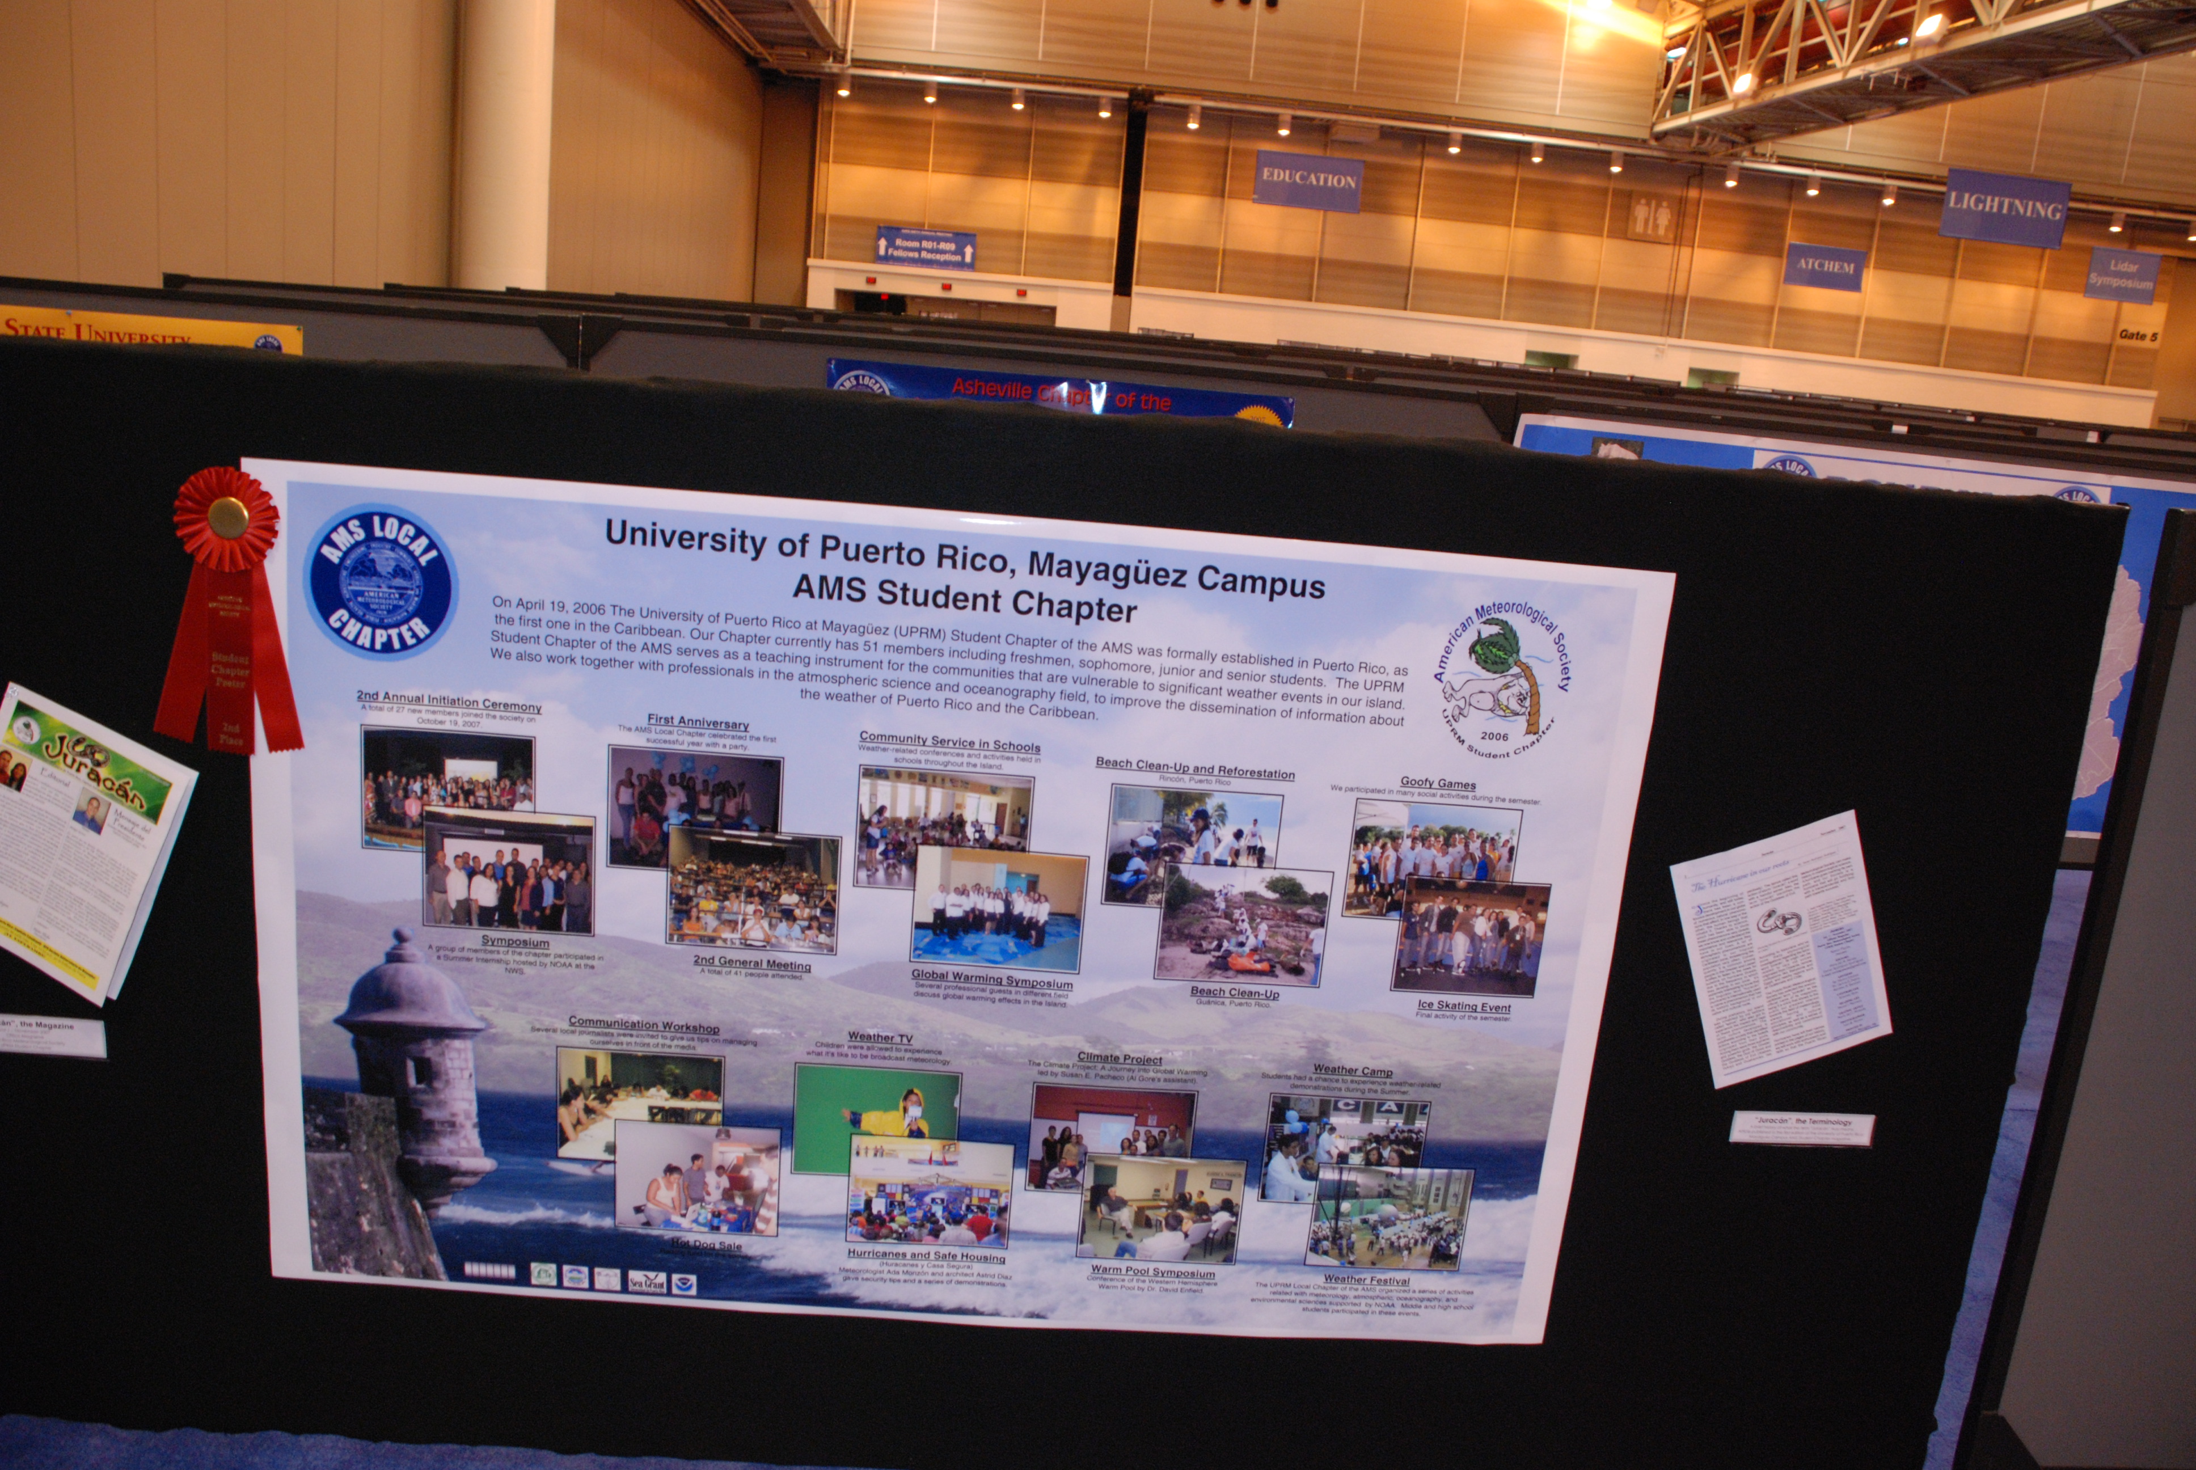Screen dimensions: 2196x1470
Task: Click the AMS Local Chapter blue seal
Action: [382, 581]
